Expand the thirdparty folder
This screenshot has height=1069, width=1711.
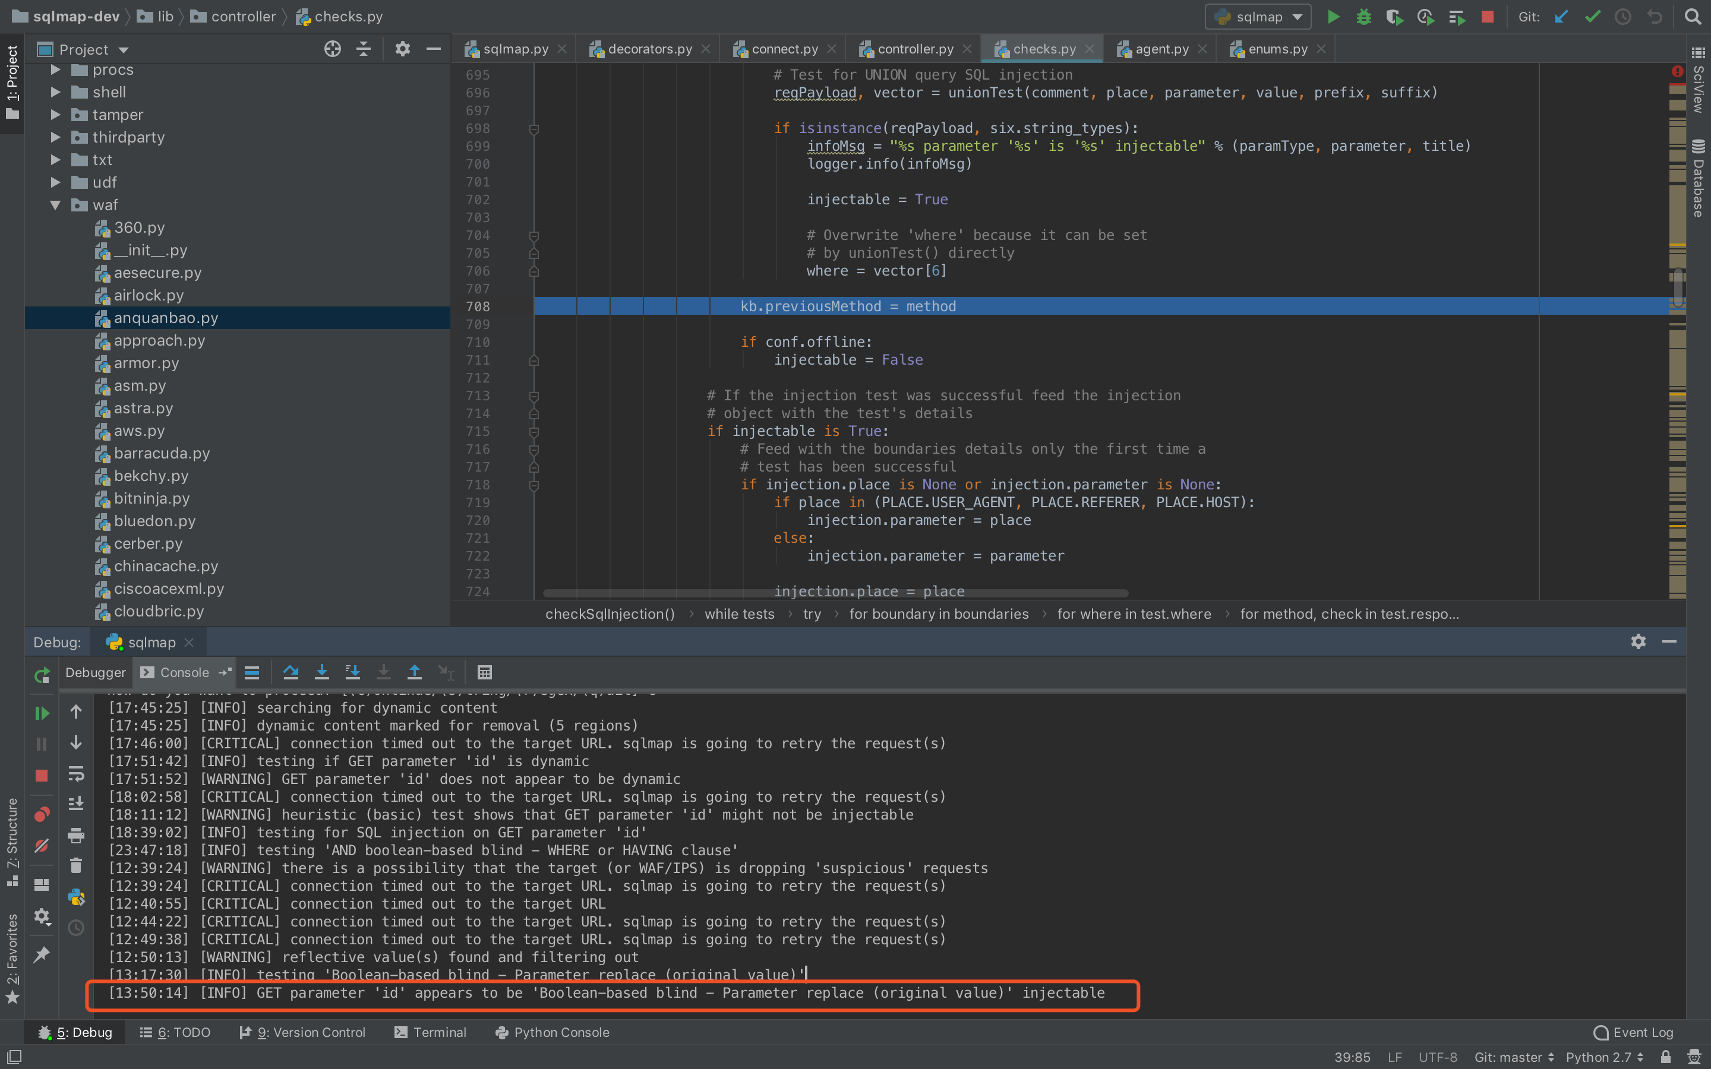point(55,137)
